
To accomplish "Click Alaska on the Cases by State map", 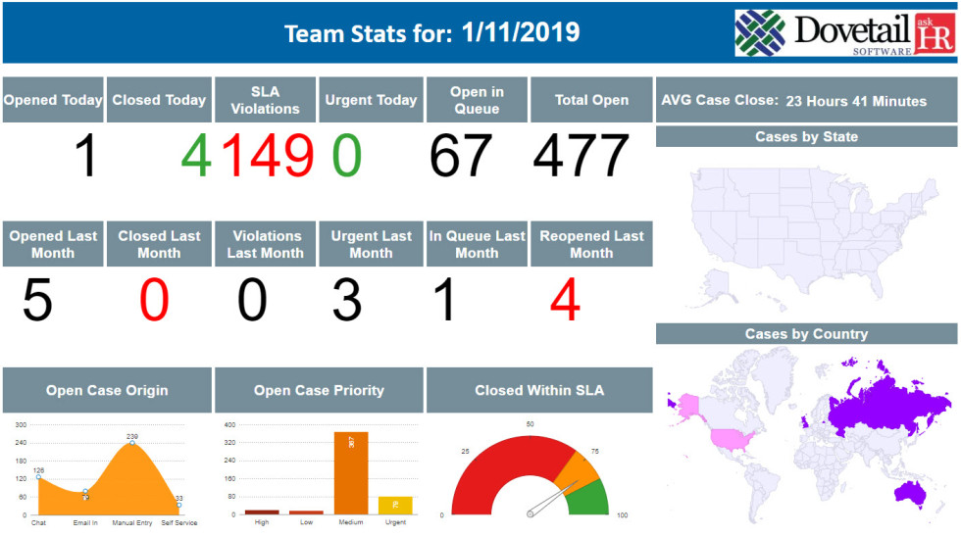I will 719,285.
